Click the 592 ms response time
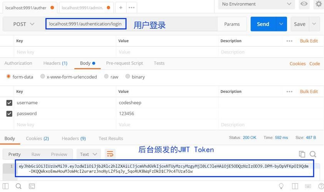The width and height of the screenshot is (324, 192). click(281, 137)
